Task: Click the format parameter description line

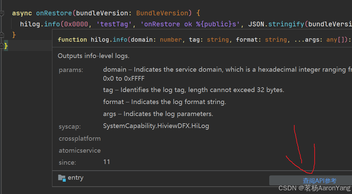Action: pyautogui.click(x=164, y=102)
